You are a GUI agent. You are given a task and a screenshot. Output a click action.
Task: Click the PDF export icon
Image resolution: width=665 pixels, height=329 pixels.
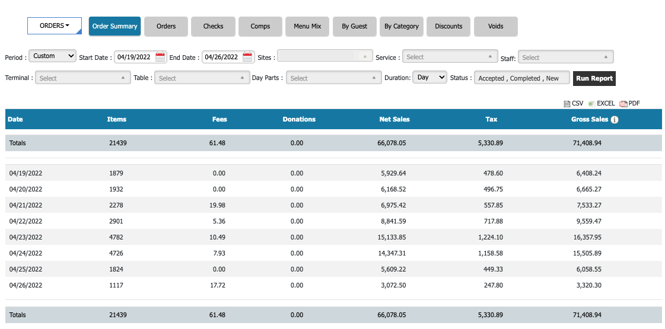click(x=623, y=104)
